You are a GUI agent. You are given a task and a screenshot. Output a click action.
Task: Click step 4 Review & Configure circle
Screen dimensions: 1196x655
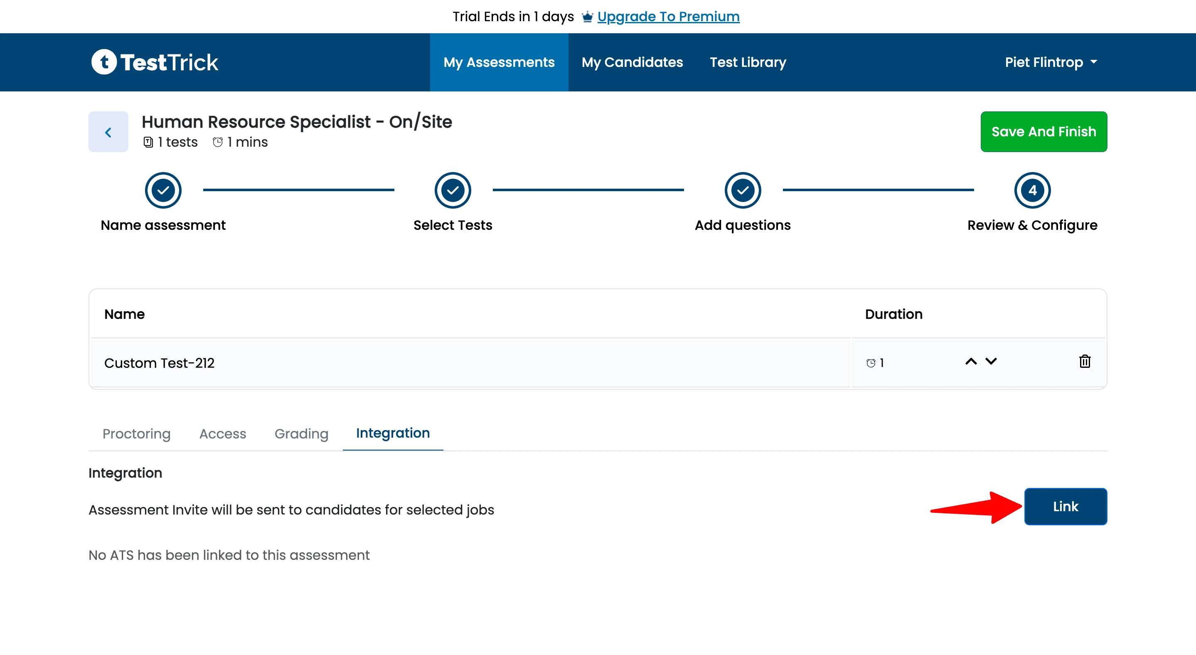1031,190
